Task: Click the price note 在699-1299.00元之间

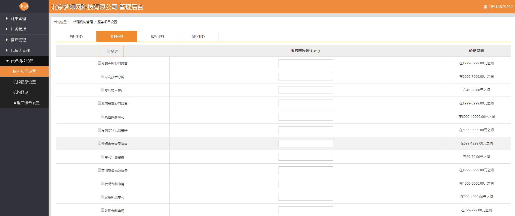Action: (476, 143)
